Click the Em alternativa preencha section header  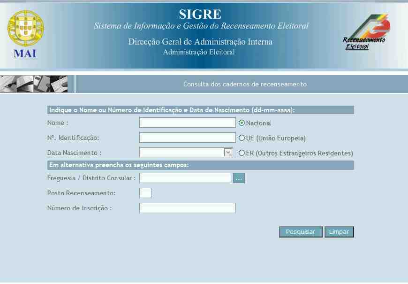click(200, 165)
